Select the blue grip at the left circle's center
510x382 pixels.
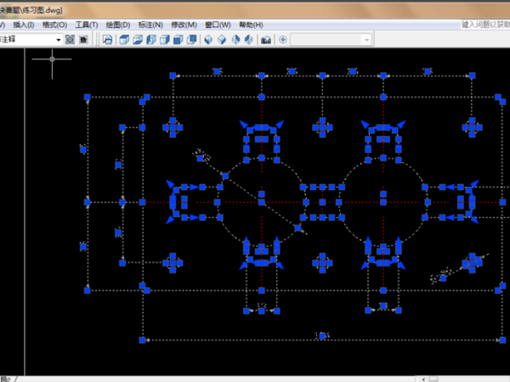262,202
